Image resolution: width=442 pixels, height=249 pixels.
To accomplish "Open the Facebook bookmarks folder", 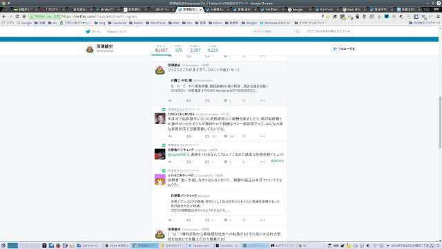I will pos(117,23).
